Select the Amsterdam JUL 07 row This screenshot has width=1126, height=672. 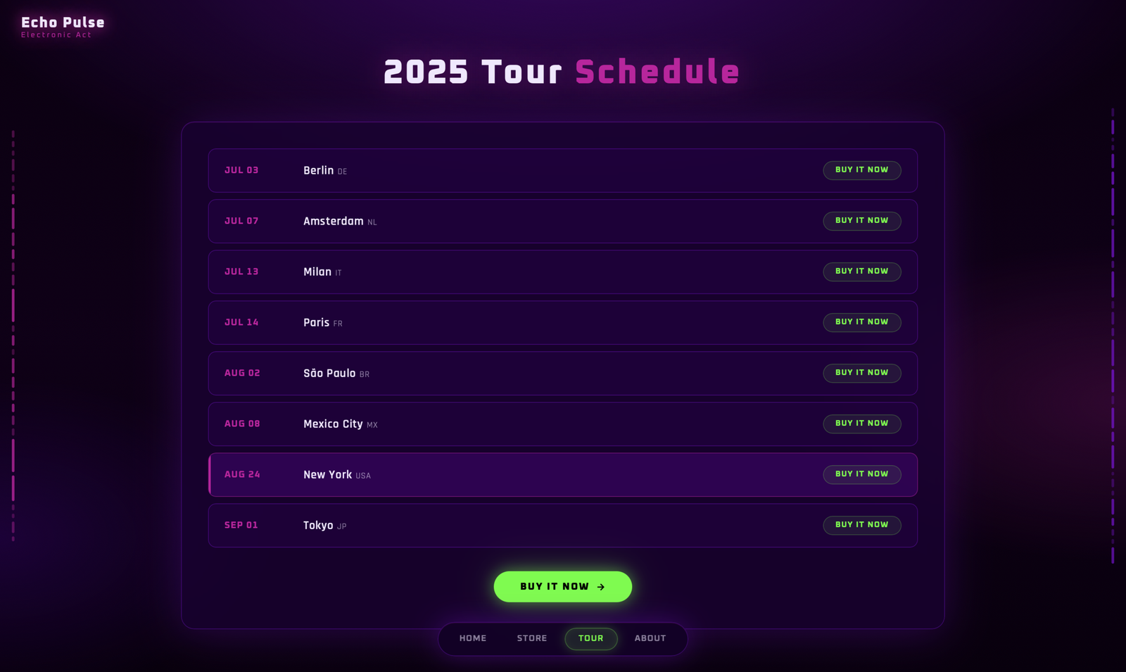point(563,222)
